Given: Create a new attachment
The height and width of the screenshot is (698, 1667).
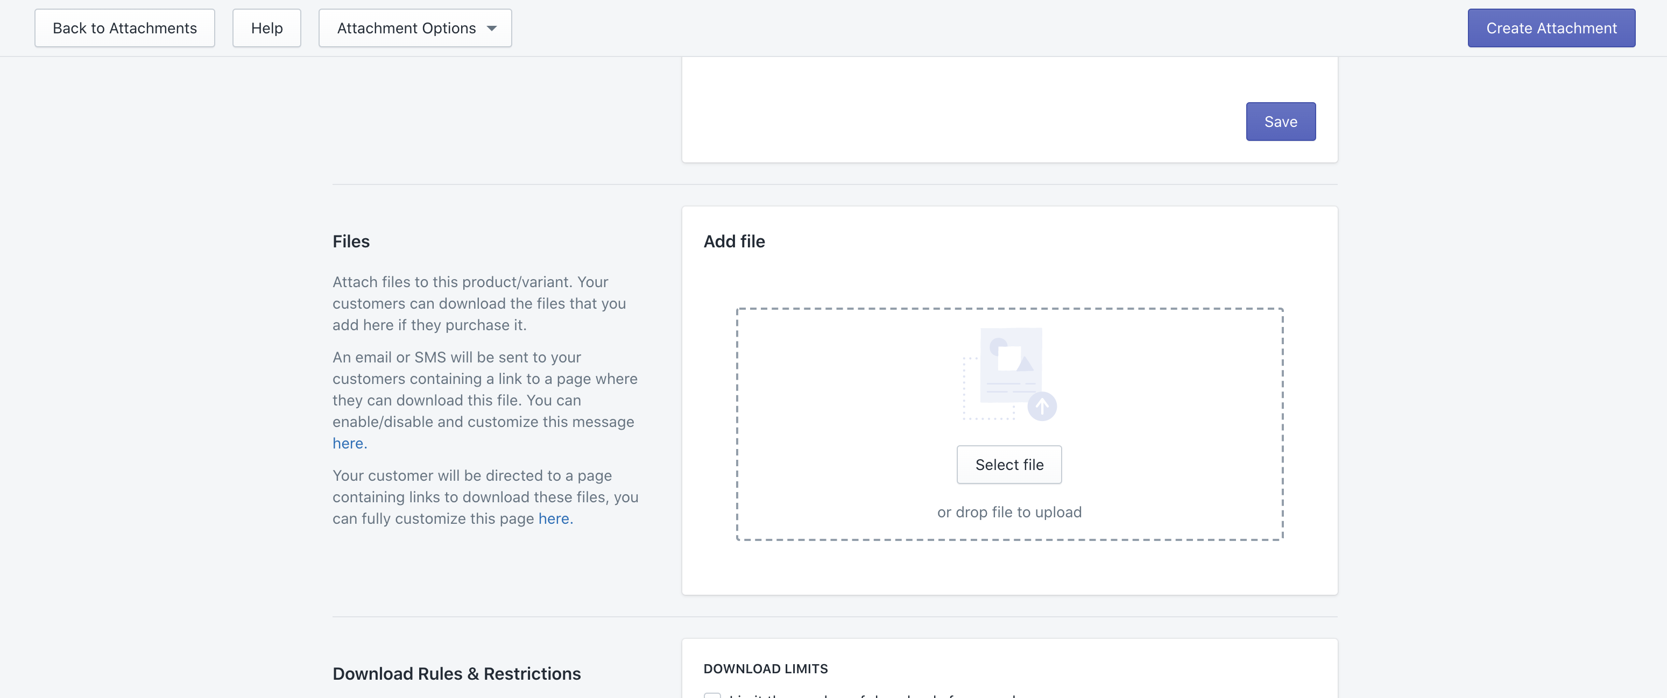Looking at the screenshot, I should click(1551, 28).
